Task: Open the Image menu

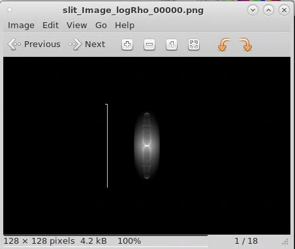Action: pyautogui.click(x=21, y=25)
